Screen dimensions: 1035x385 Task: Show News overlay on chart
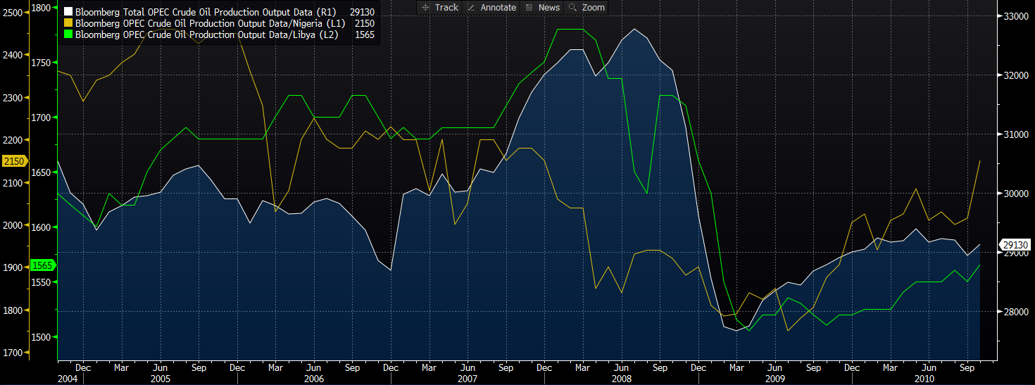(x=543, y=7)
